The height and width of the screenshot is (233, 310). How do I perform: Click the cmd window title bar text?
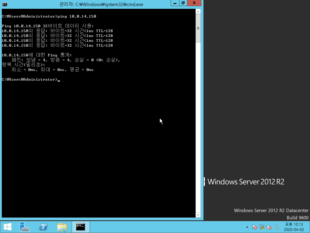point(101,4)
